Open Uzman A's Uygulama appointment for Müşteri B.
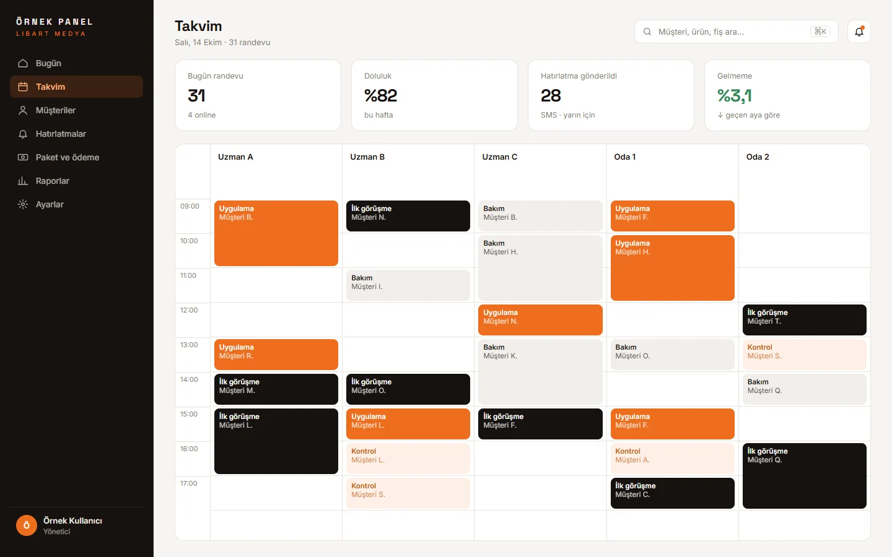 click(276, 233)
